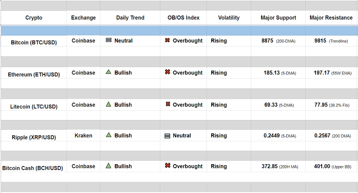The image size is (358, 193).
Task: Click Litecoin's green bullish triangle icon
Action: 108,104
